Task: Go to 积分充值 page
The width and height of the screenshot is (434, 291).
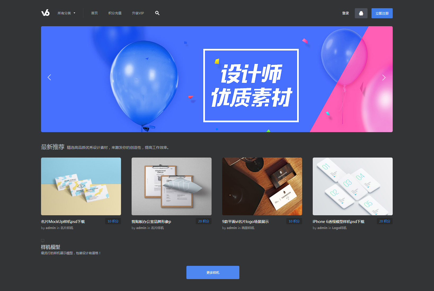Action: tap(115, 13)
